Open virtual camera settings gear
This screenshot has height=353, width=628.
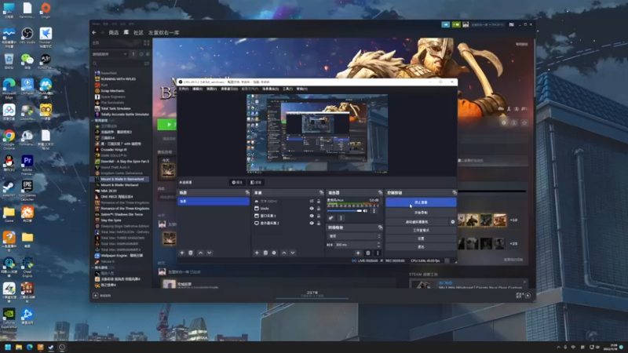point(453,222)
